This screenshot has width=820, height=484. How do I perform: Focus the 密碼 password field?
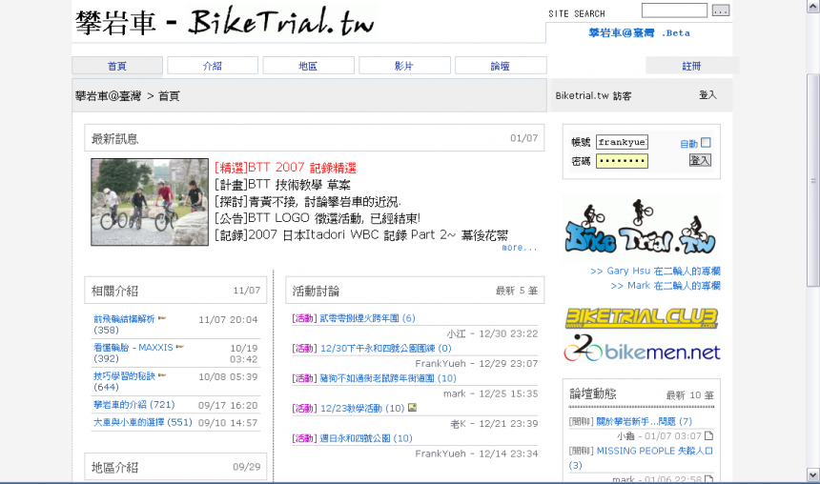(622, 160)
